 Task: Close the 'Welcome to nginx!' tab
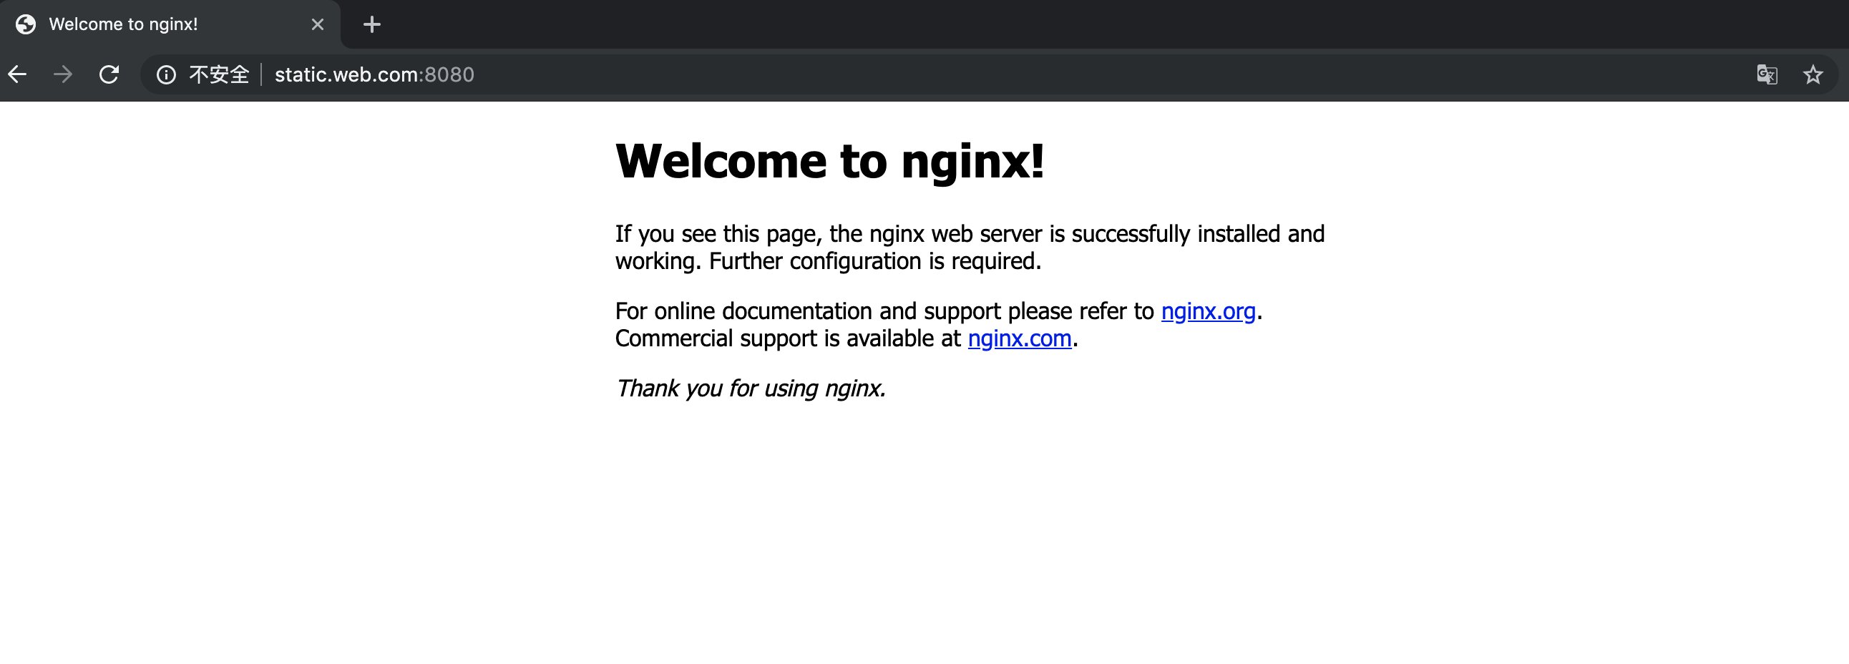[x=317, y=24]
